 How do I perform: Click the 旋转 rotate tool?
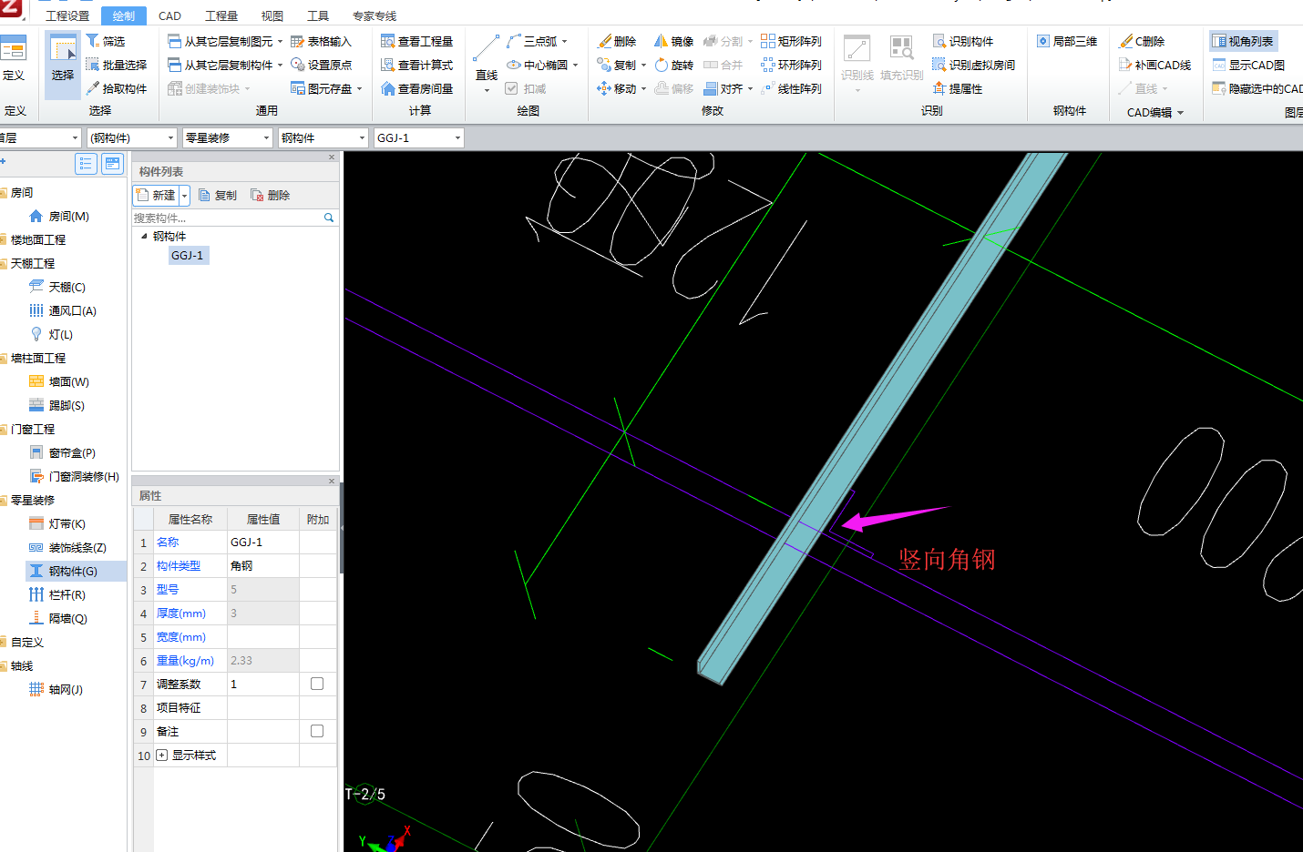point(673,65)
